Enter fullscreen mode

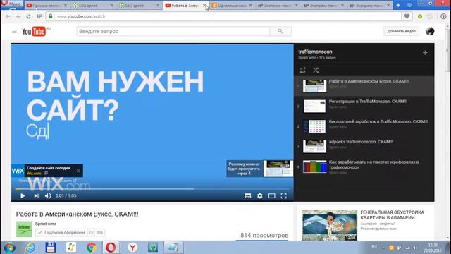(283, 196)
